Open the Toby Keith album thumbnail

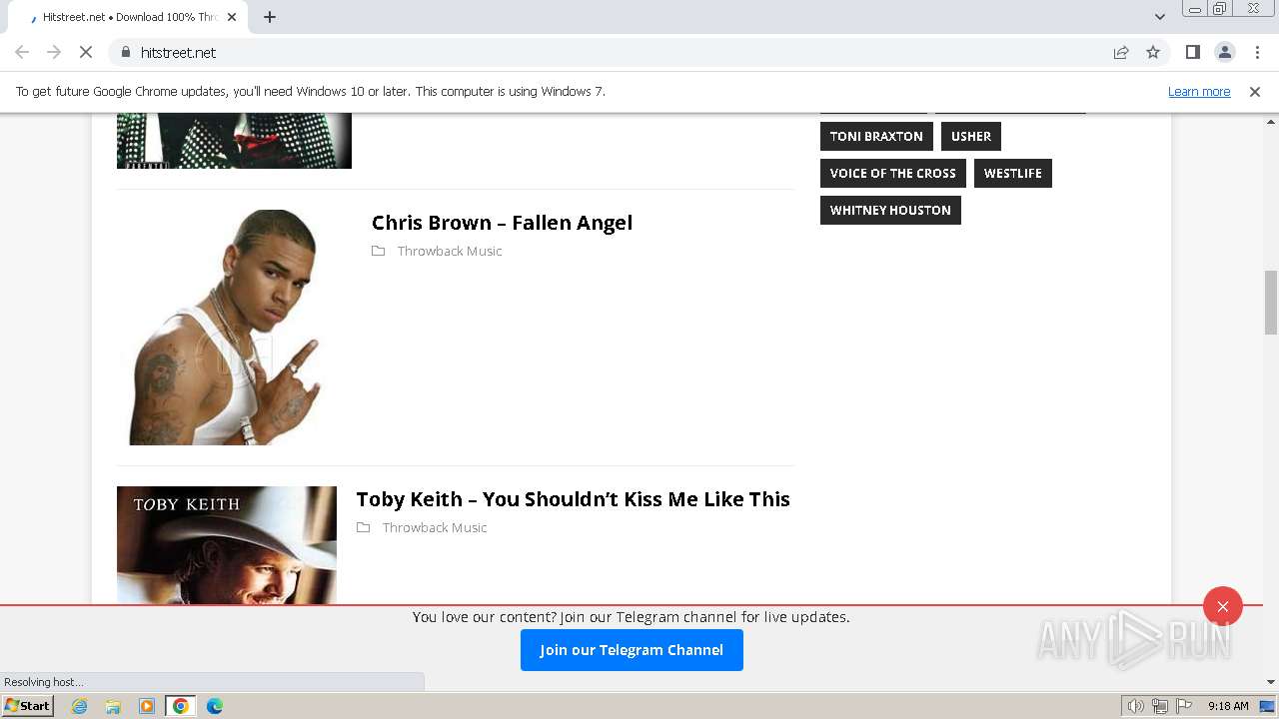pos(227,545)
